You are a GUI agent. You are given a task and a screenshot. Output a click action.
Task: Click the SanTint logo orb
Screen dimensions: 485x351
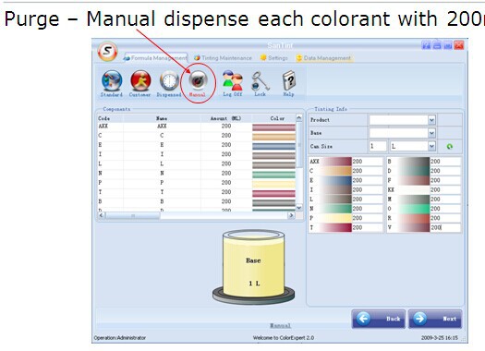click(x=107, y=51)
